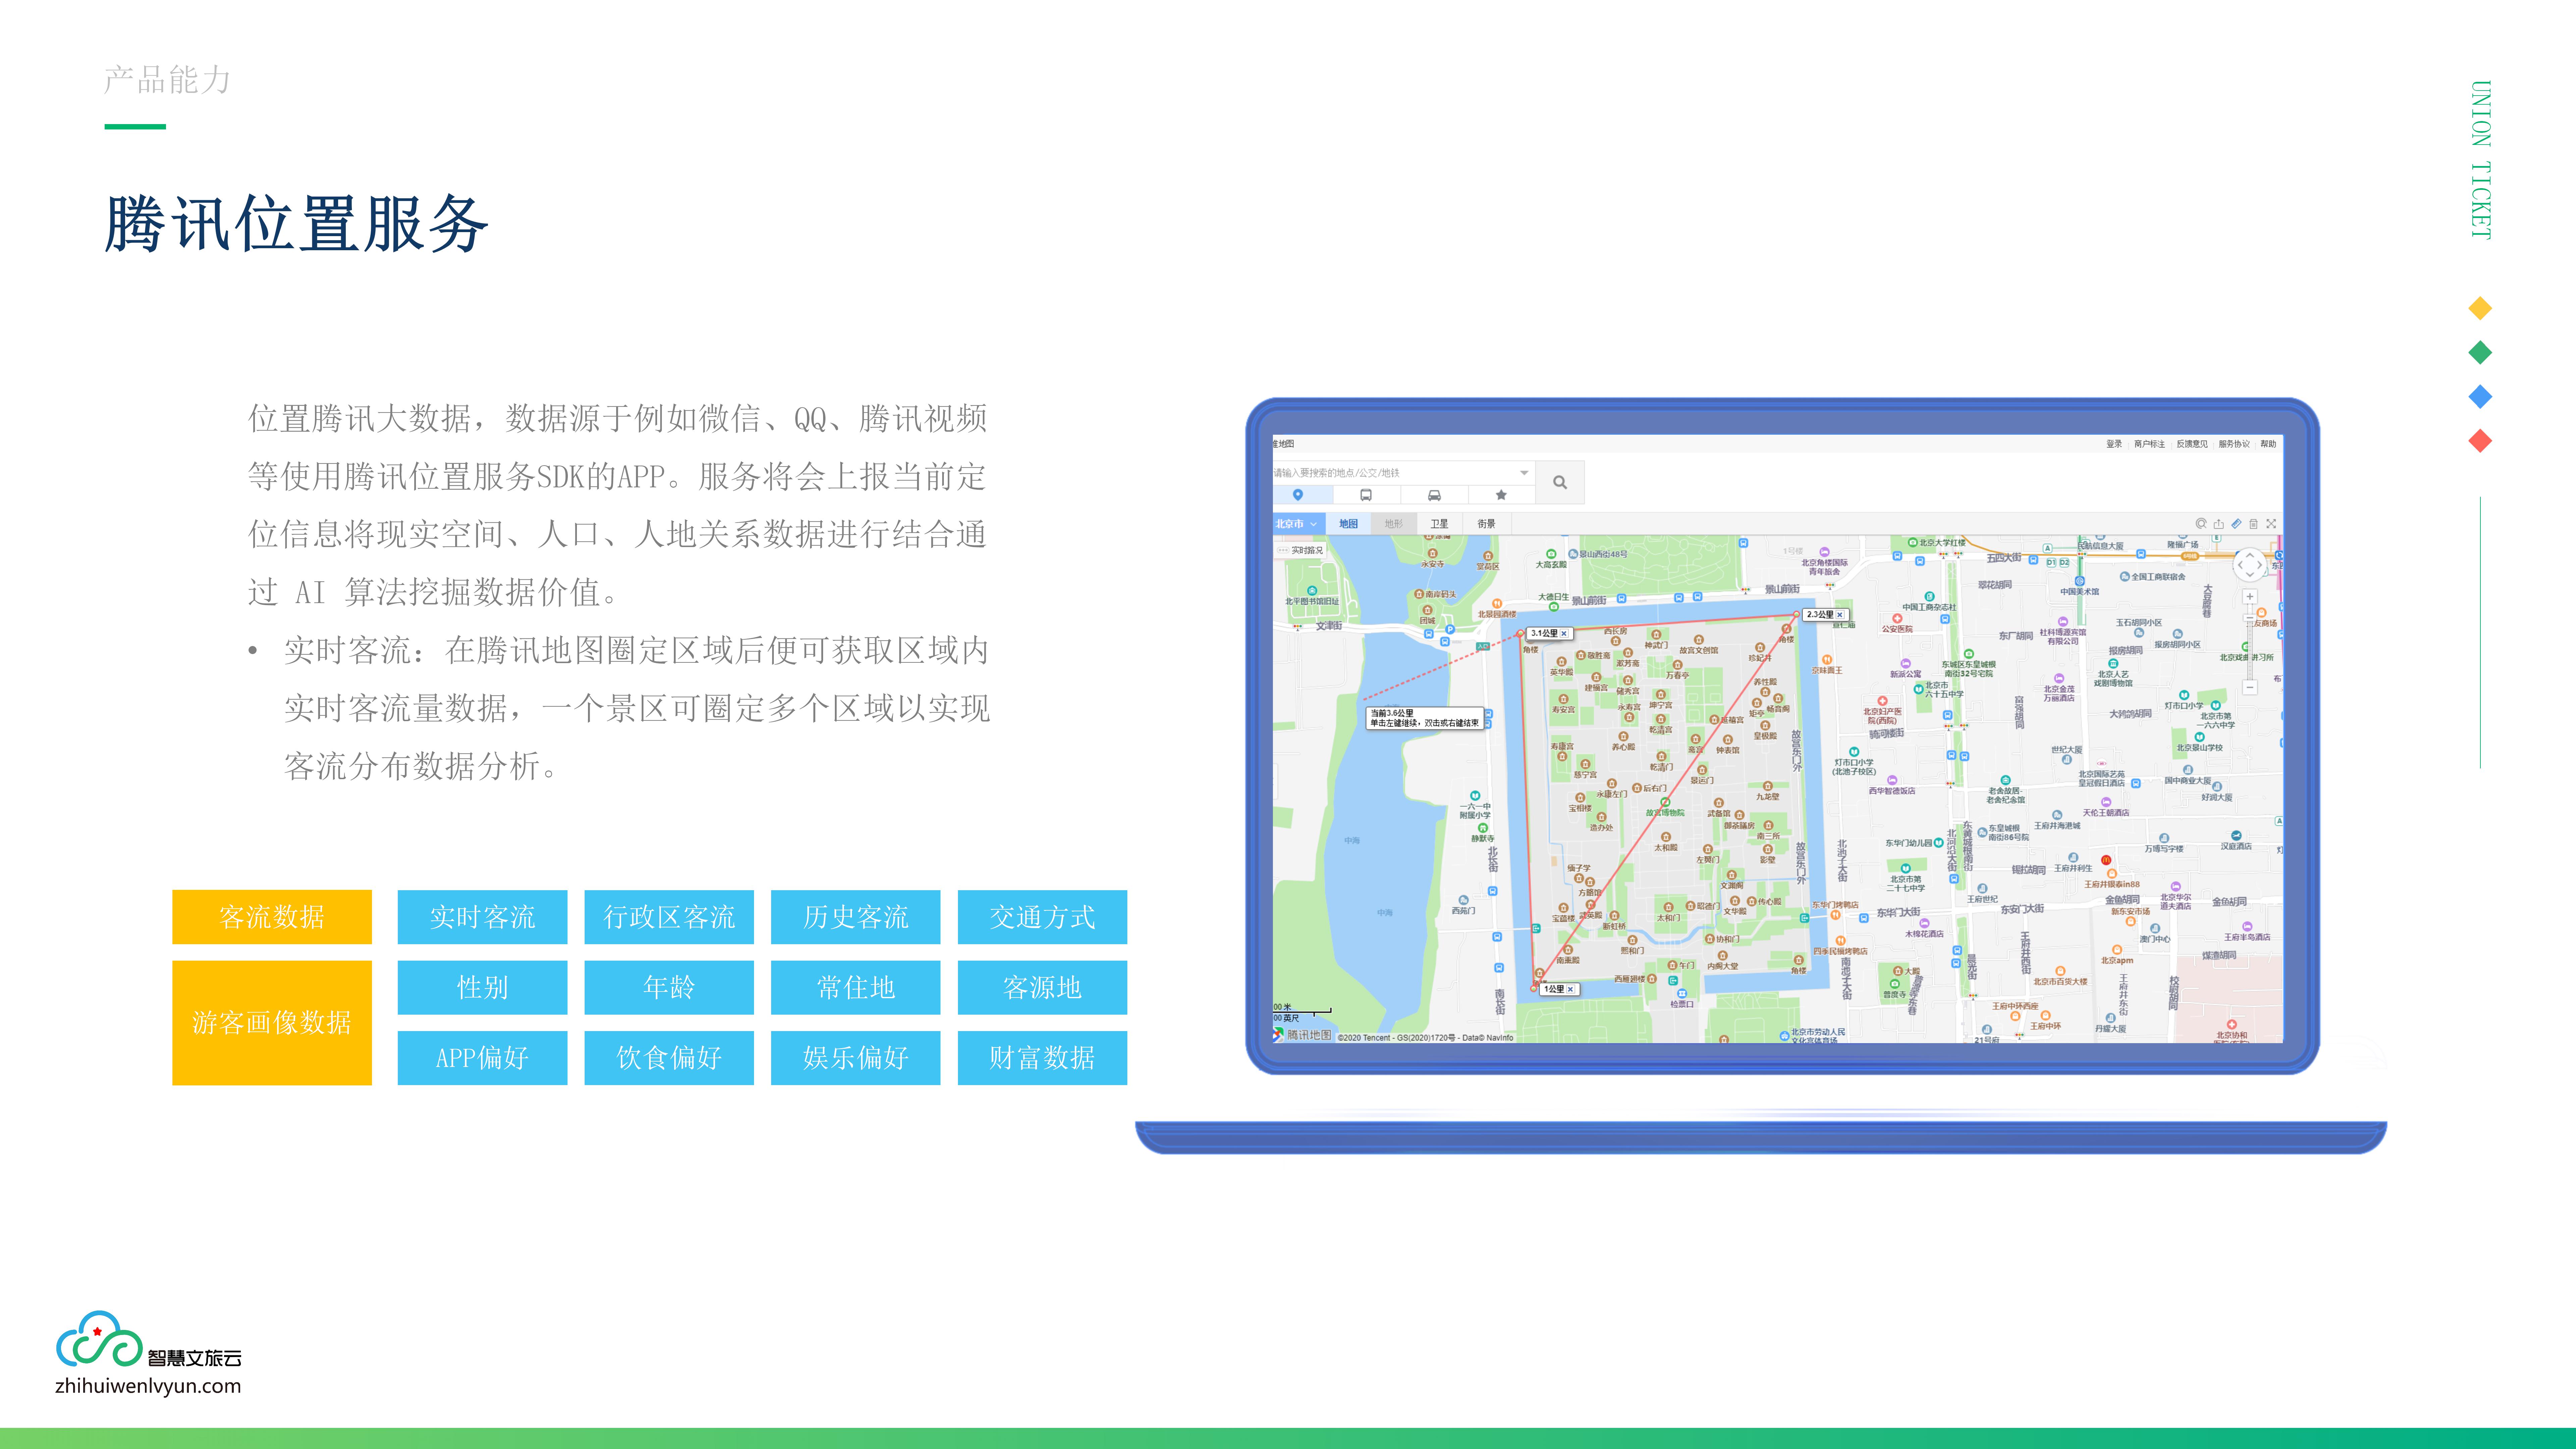Screen dimensions: 2576x1449
Task: Click the zhihuiwenlvyun.com text
Action: tap(148, 1386)
